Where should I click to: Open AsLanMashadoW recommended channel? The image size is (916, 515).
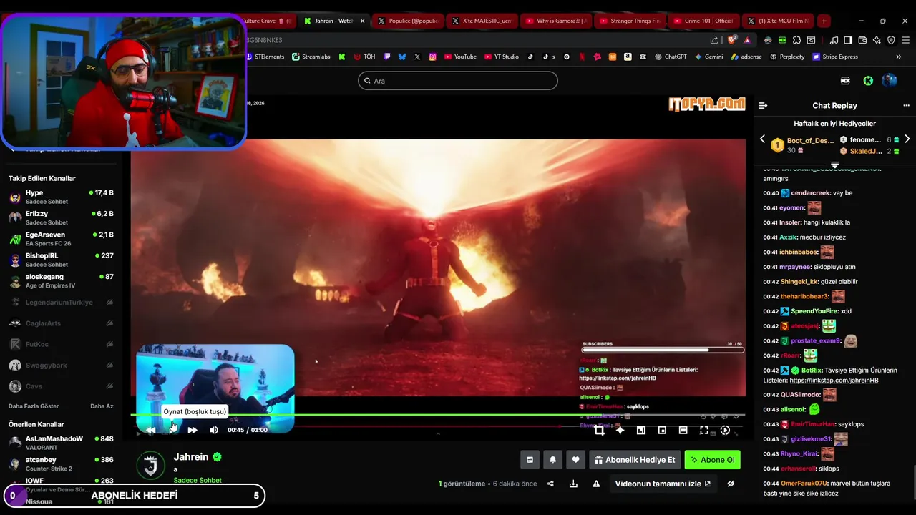tap(61, 443)
